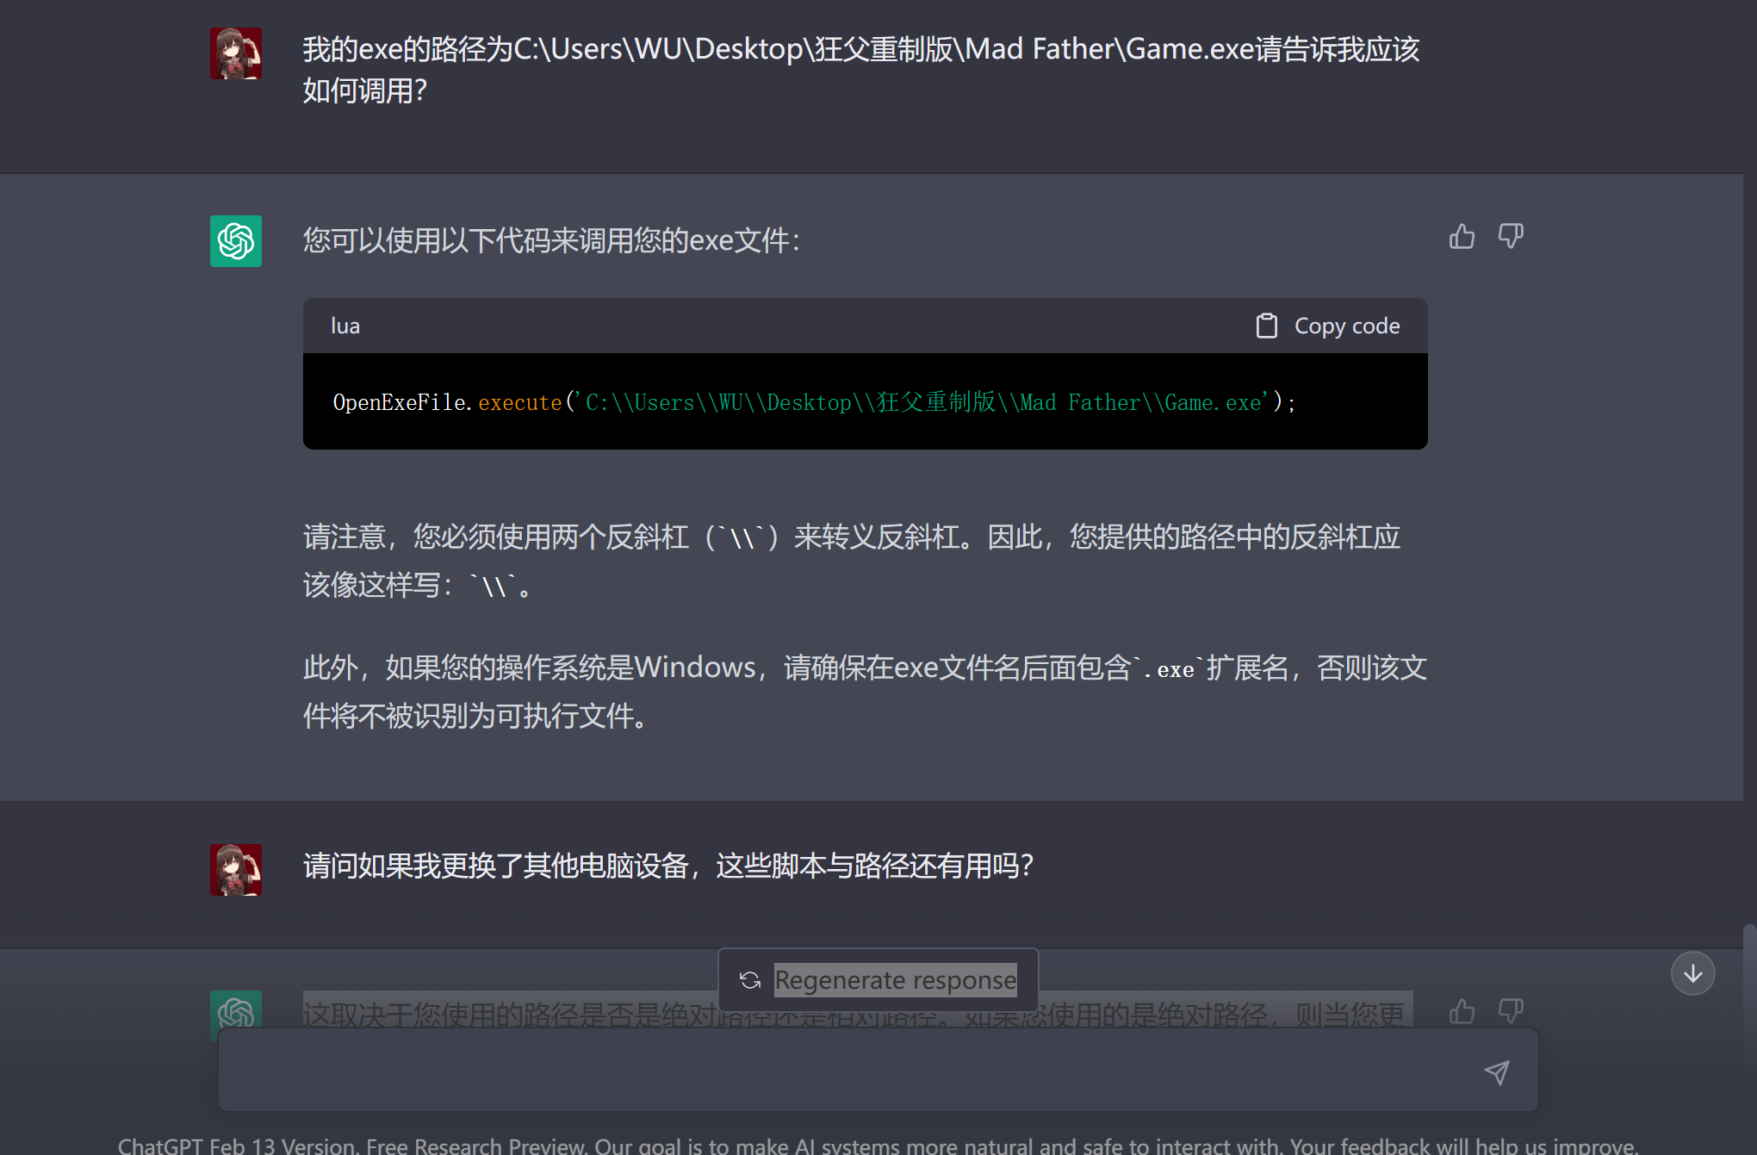Click the text '您可以使用以下代码来调用您的exe文件:'
1757x1155 pixels.
[551, 240]
